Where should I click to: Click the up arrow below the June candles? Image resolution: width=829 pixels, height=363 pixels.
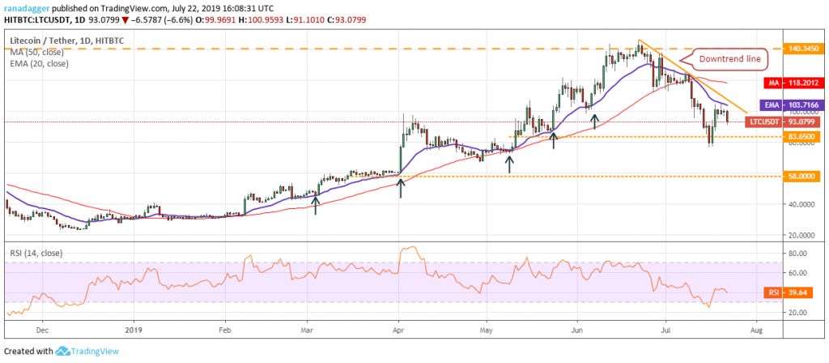coord(595,121)
